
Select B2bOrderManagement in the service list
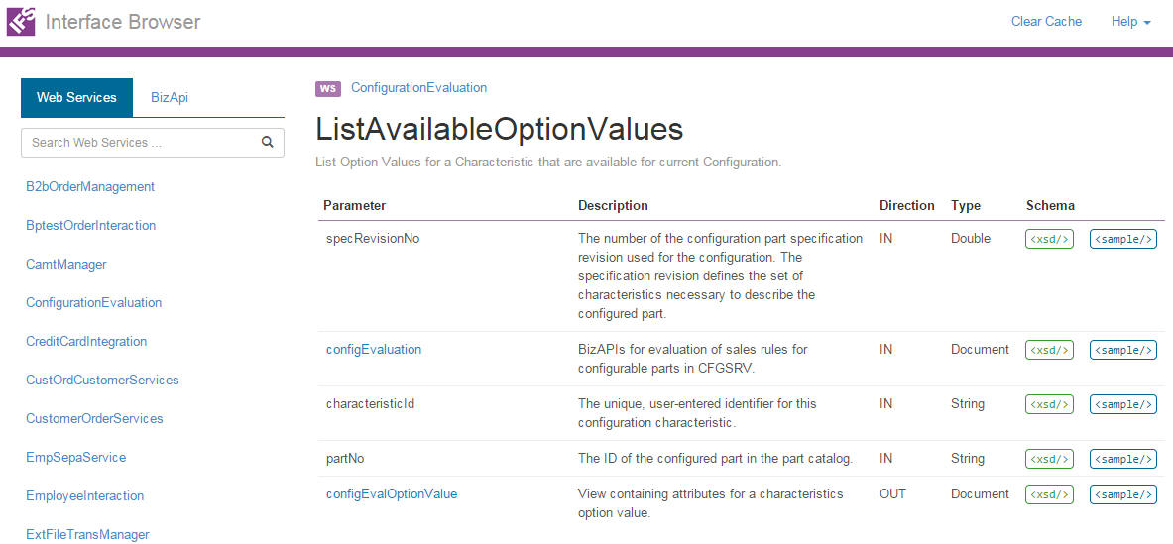tap(90, 186)
